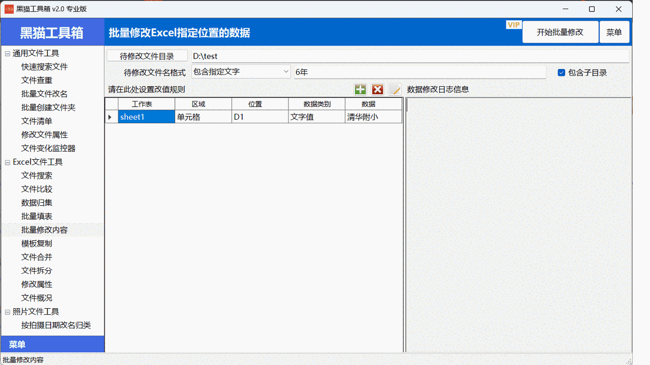Open the 菜单 button in the blue header
Screen dimensions: 650x365
pos(614,32)
